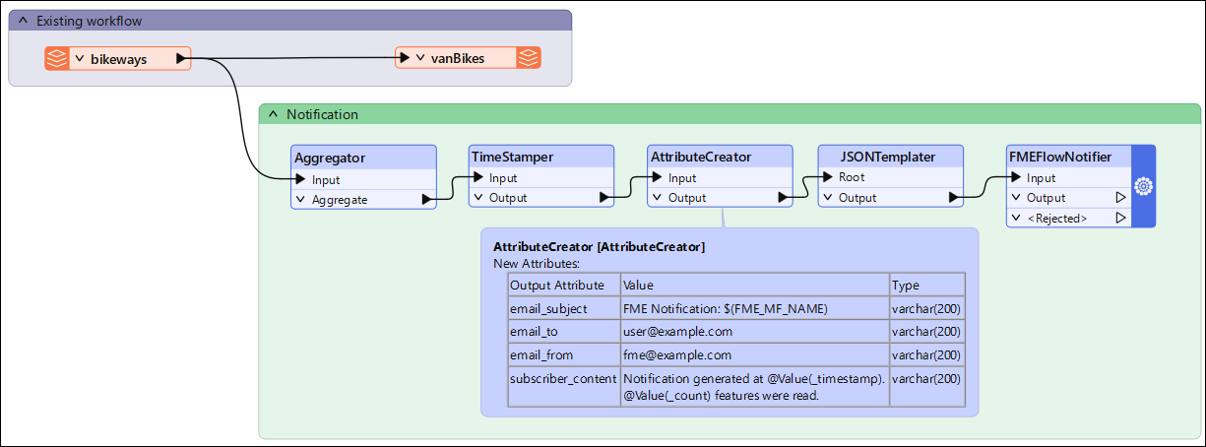The image size is (1206, 447).
Task: Click the AttributeCreator Output port arrow
Action: (785, 198)
